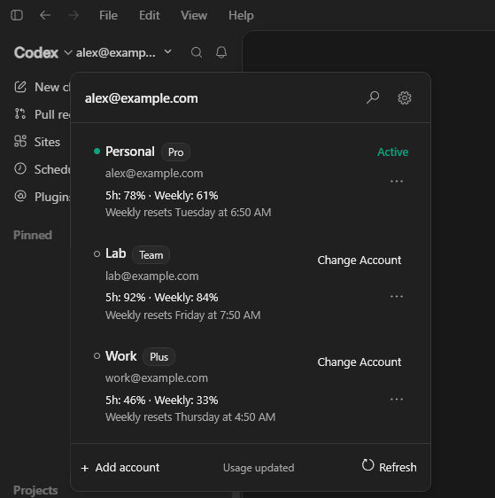Image resolution: width=495 pixels, height=498 pixels.
Task: Open the View menu
Action: [x=194, y=15]
